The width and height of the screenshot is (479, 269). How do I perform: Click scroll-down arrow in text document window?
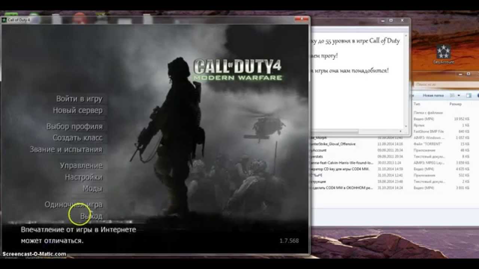[x=406, y=126]
